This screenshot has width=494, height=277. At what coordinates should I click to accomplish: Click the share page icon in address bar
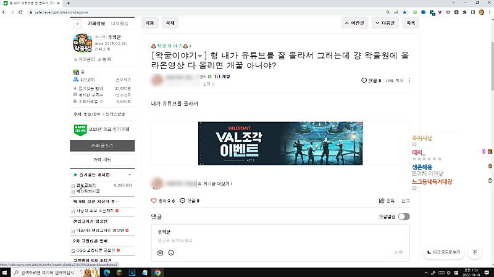pyautogui.click(x=396, y=12)
